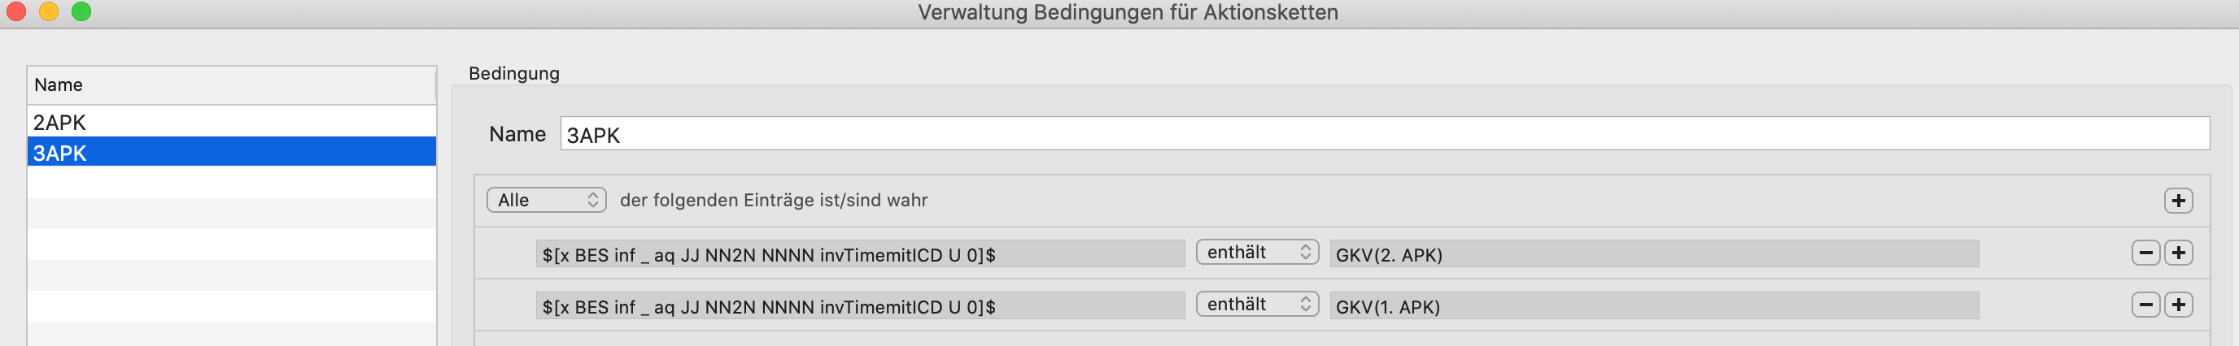The image size is (2239, 346).
Task: Select the 2APK condition in the list
Action: (x=231, y=121)
